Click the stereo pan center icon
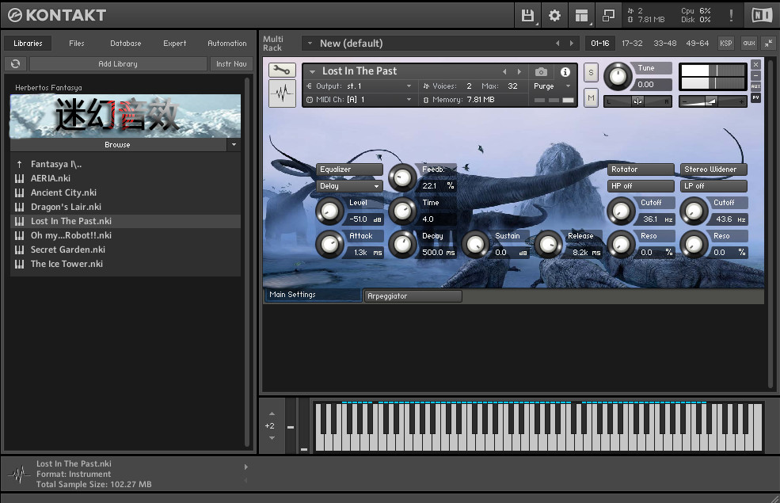Viewport: 780px width, 503px height. click(x=637, y=101)
